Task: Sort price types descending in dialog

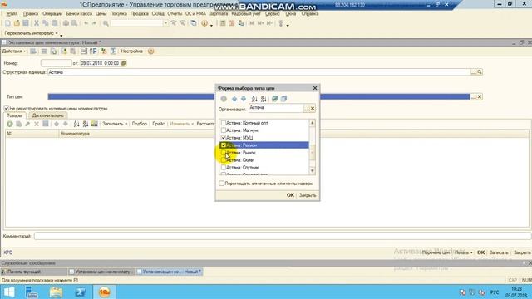Action: 264,99
